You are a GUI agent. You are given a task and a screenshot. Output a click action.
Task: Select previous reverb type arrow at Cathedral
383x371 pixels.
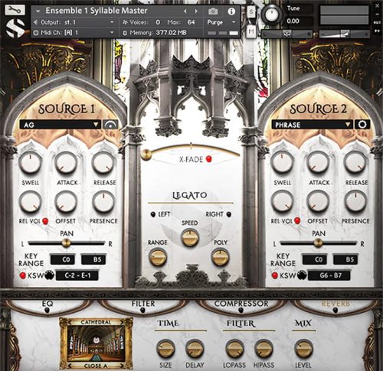[70, 322]
